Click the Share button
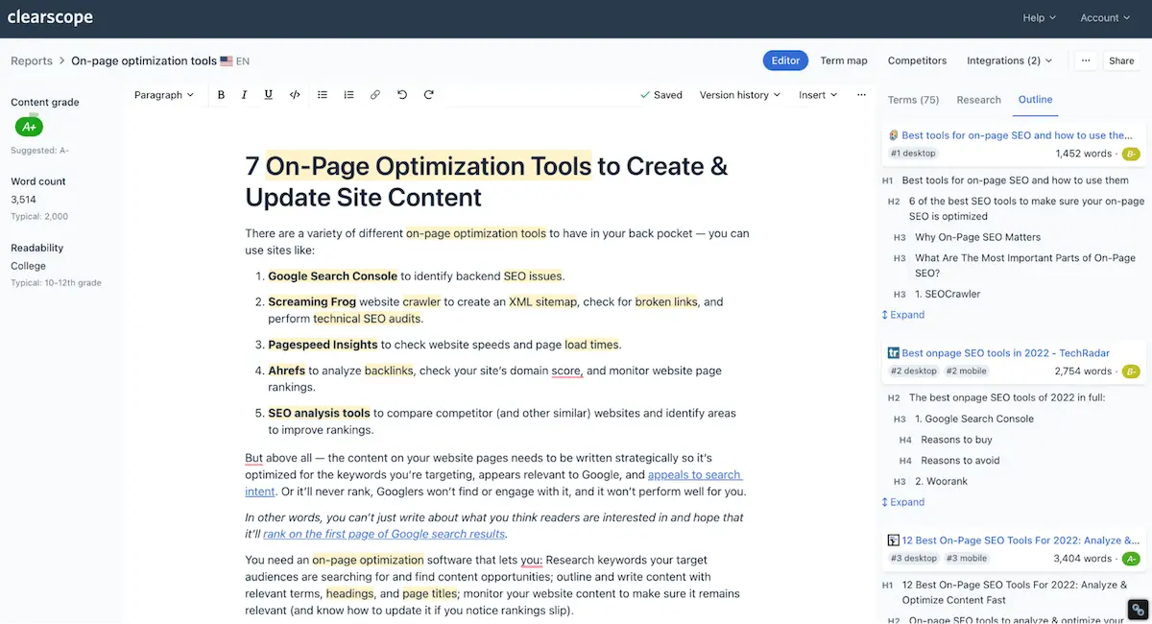 click(1121, 60)
